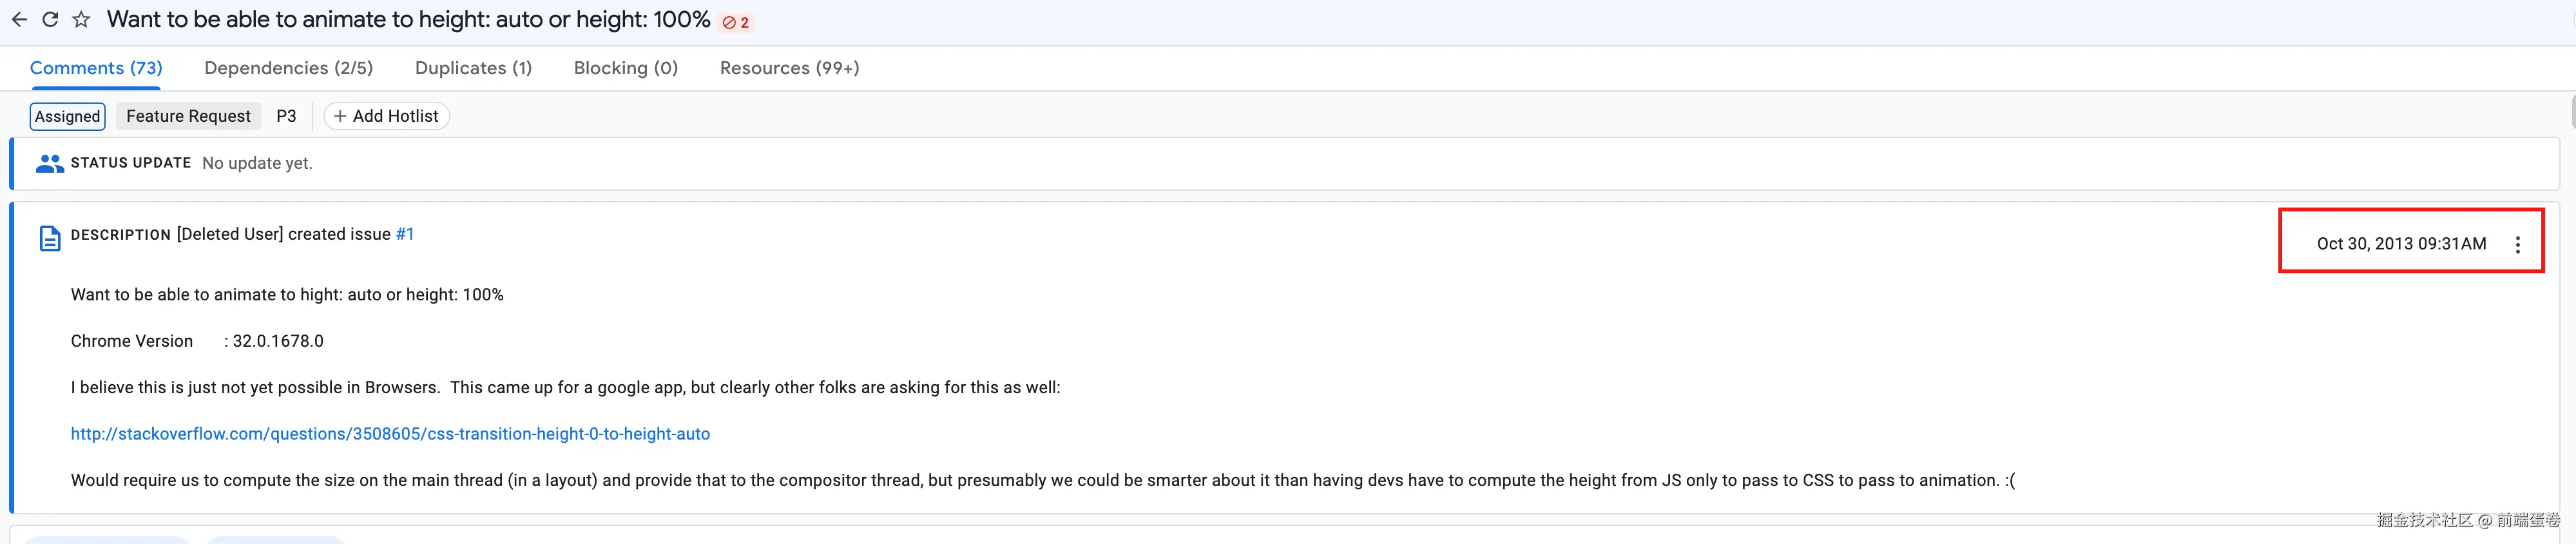Viewport: 2576px width, 544px height.
Task: Click the Feature Request type chip
Action: (x=188, y=116)
